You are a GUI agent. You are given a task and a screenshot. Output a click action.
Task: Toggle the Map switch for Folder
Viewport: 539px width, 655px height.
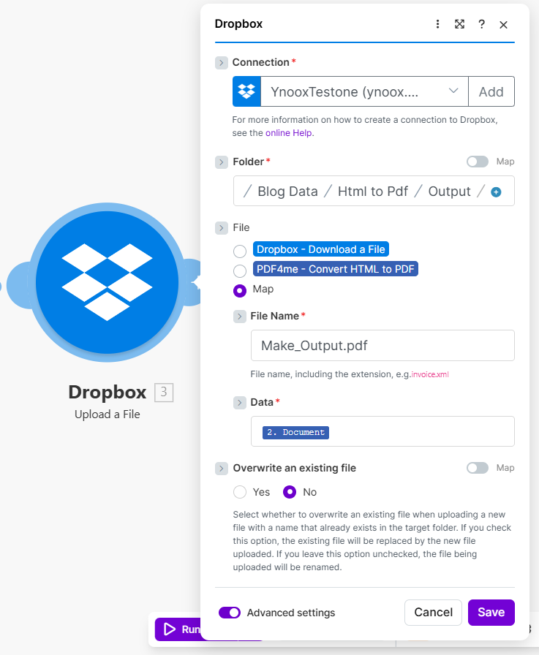click(477, 162)
